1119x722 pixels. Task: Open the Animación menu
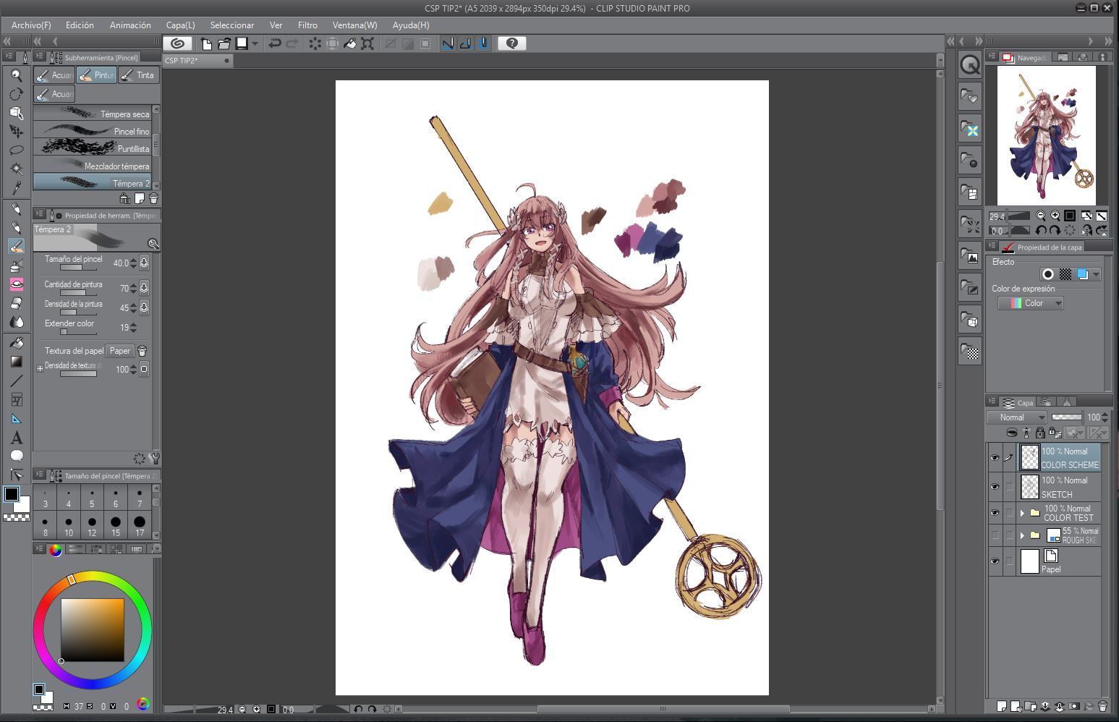[130, 25]
